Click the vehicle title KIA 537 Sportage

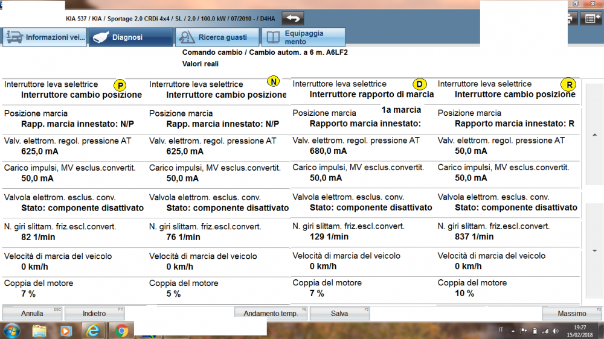(170, 19)
